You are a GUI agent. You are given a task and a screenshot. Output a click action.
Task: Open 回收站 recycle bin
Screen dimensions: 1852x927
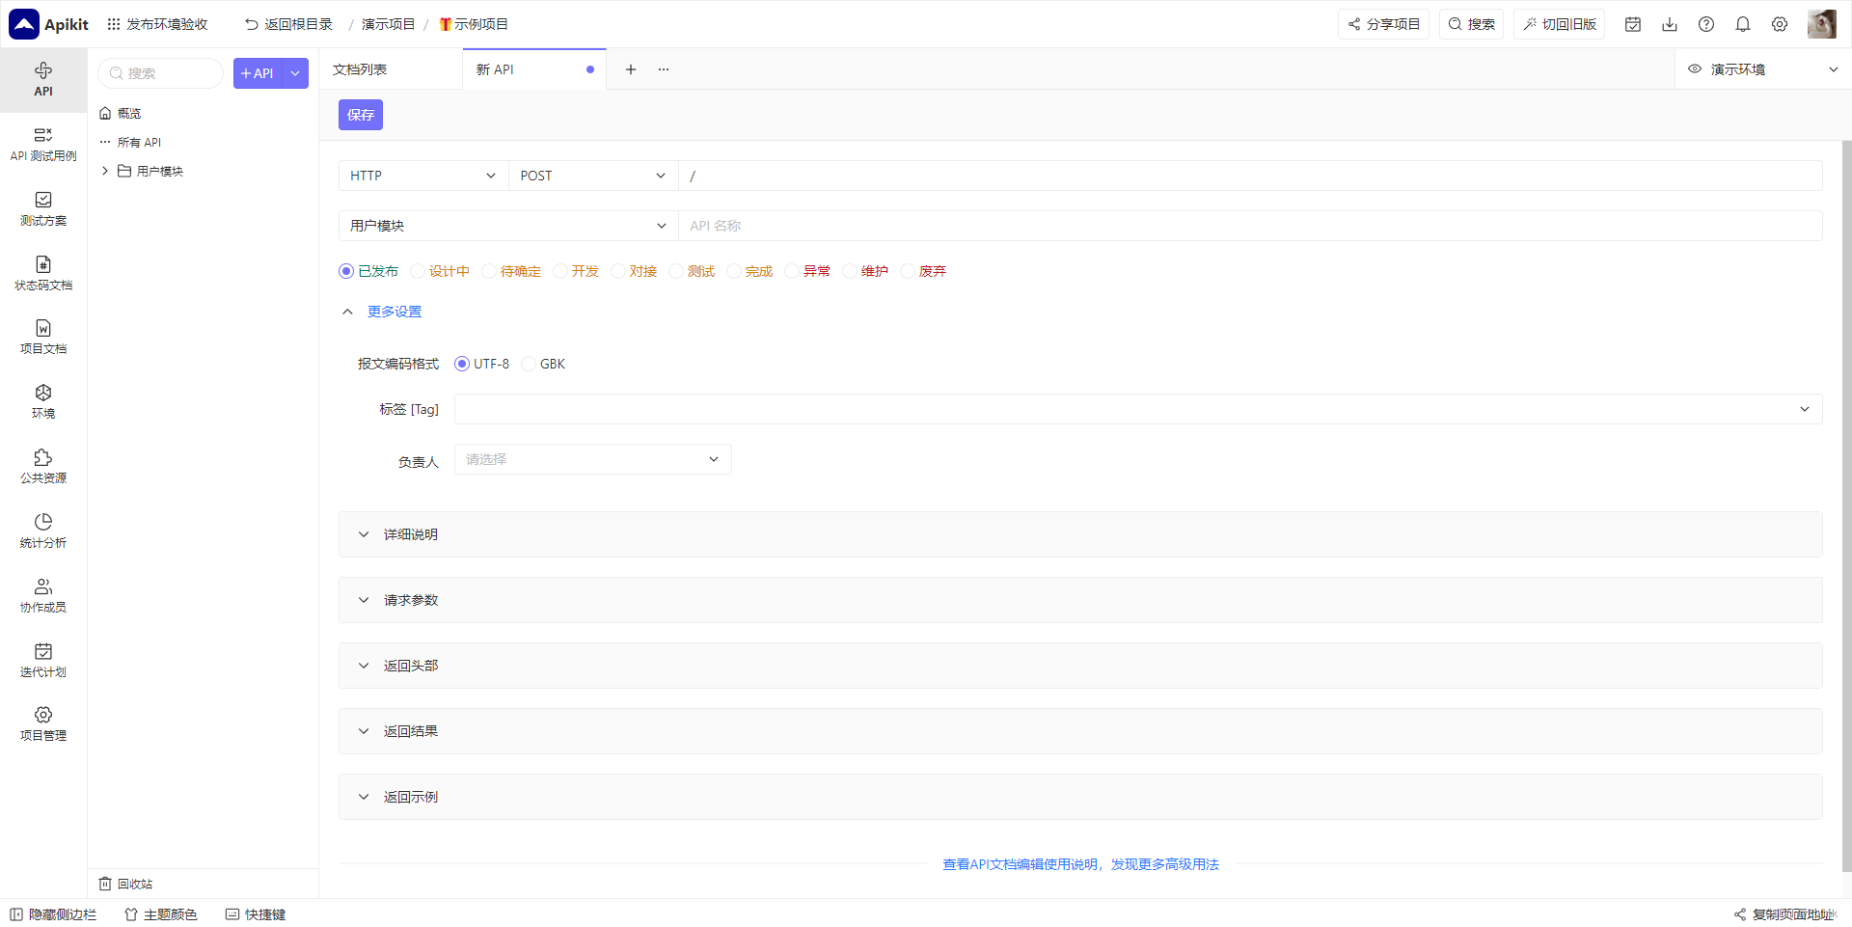coord(125,884)
